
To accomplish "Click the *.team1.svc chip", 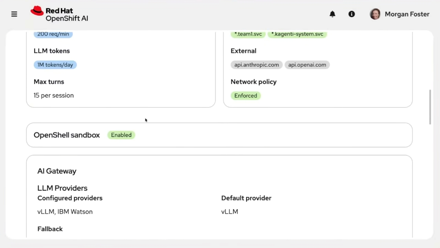I will coord(248,34).
